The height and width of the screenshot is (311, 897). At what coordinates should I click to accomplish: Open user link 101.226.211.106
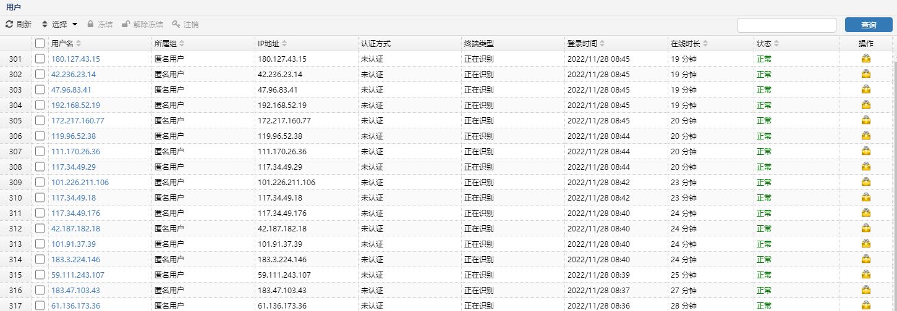point(80,183)
